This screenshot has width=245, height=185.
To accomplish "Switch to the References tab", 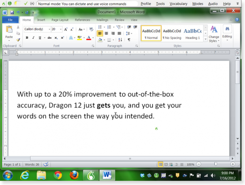I will coord(82,20).
